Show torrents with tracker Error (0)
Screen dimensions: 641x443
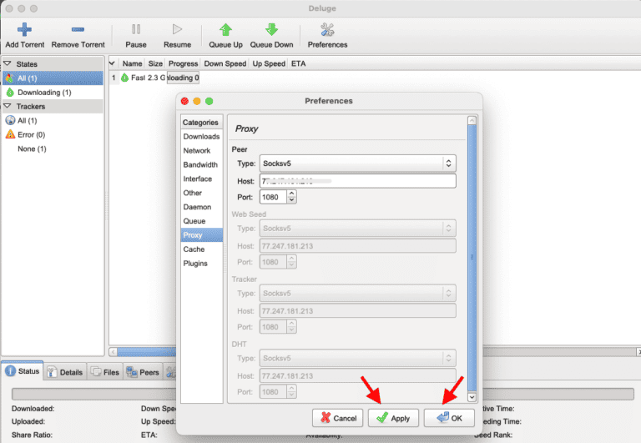(31, 134)
